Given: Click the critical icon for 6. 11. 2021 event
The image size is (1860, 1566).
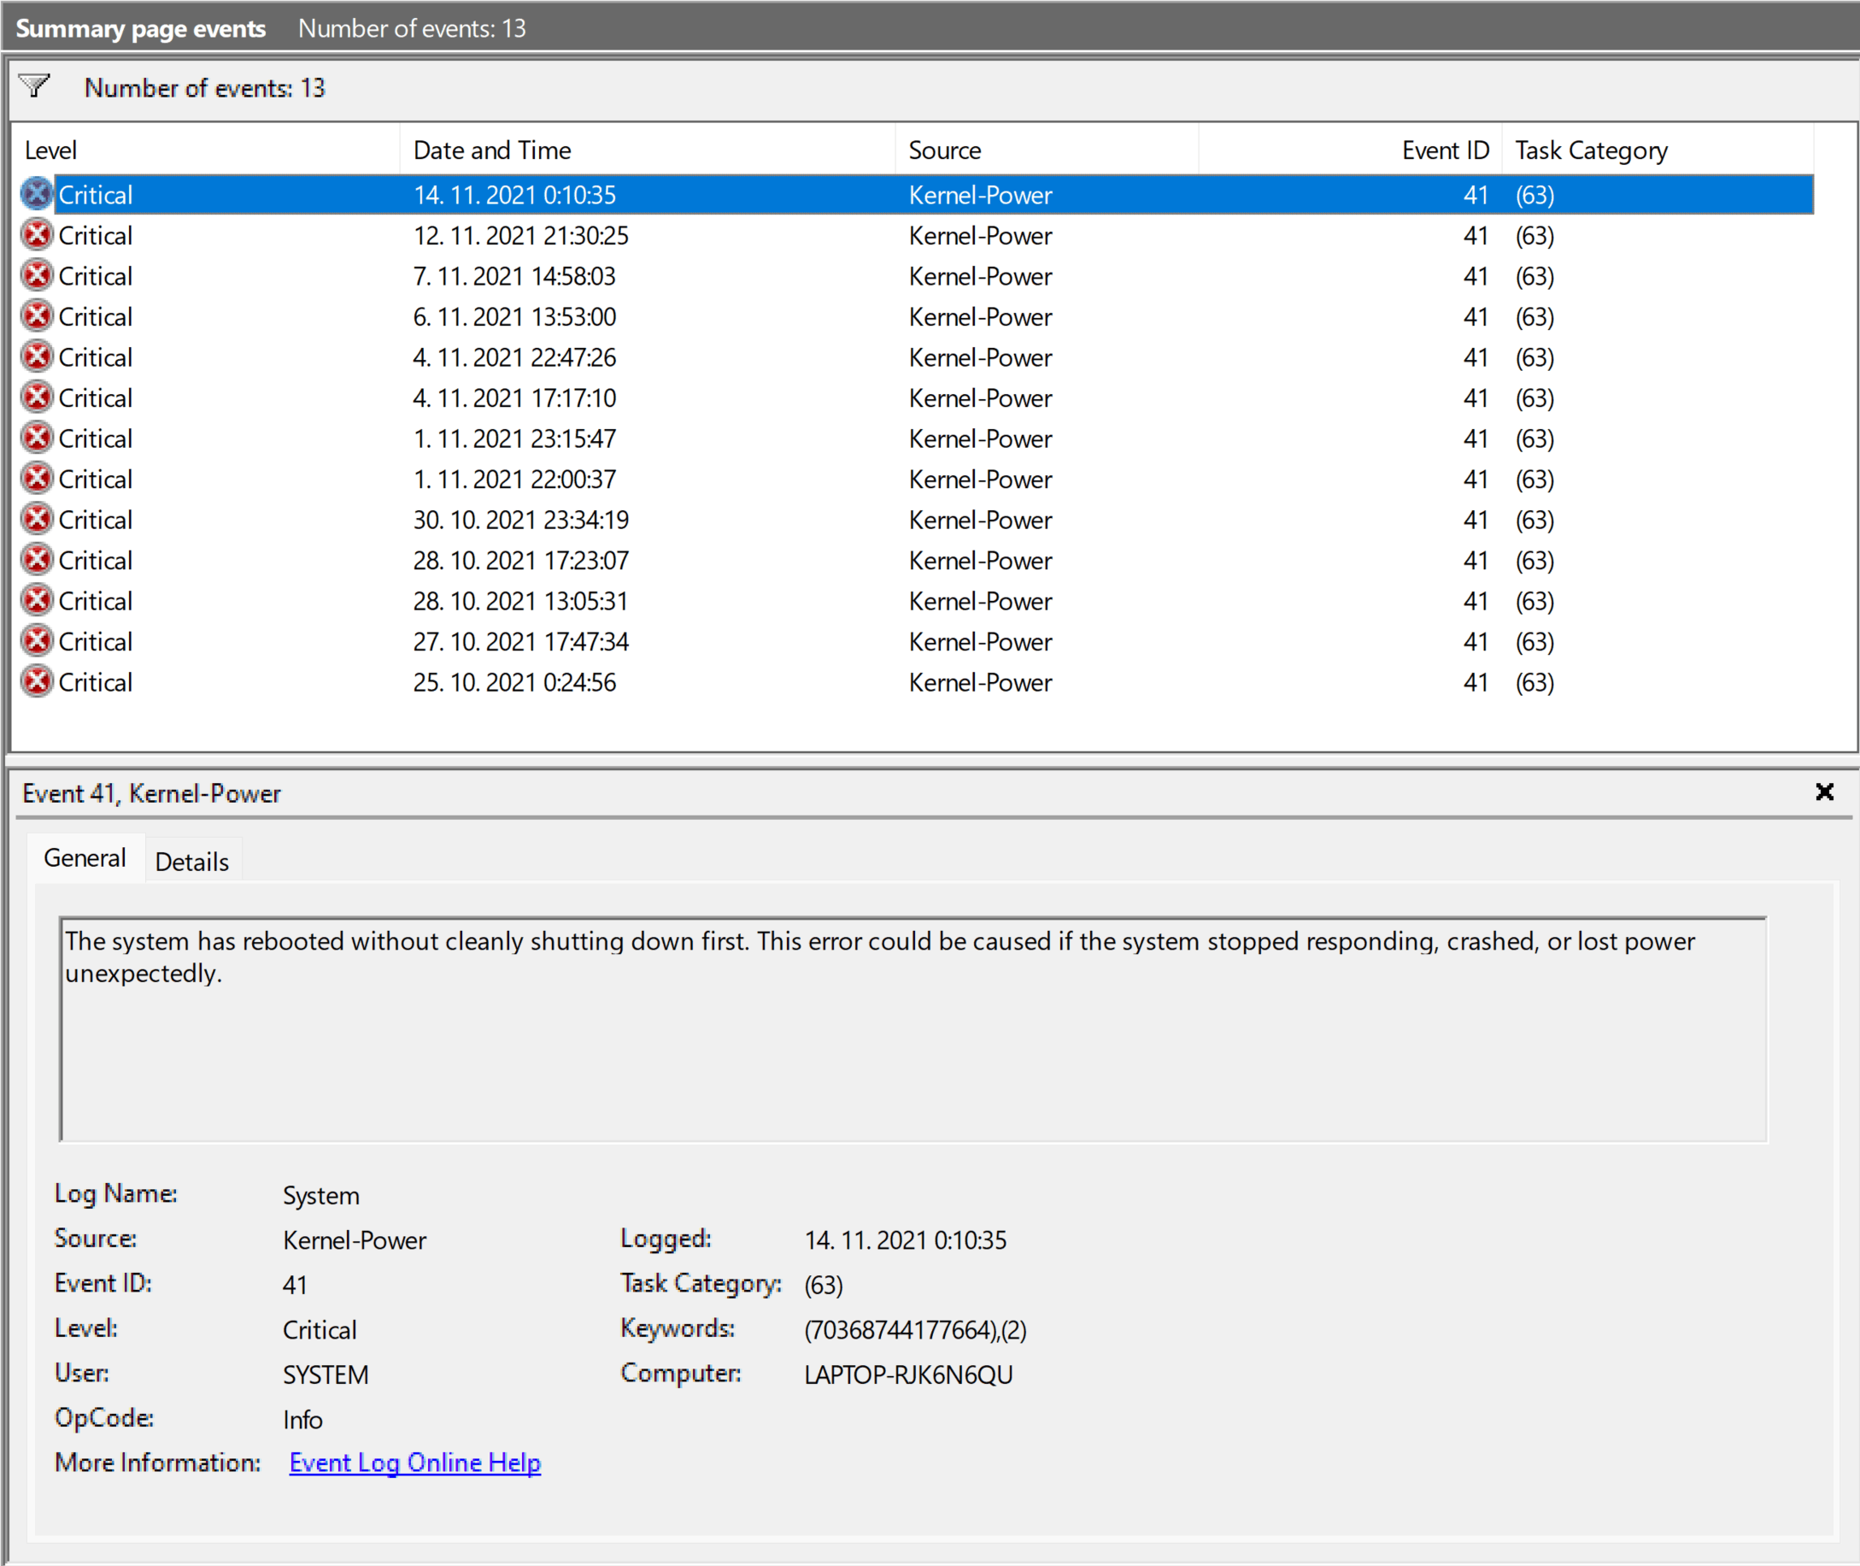Looking at the screenshot, I should 38,316.
